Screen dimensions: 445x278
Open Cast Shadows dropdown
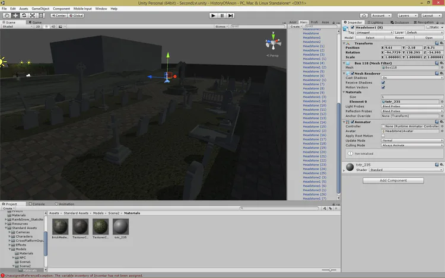pos(412,78)
